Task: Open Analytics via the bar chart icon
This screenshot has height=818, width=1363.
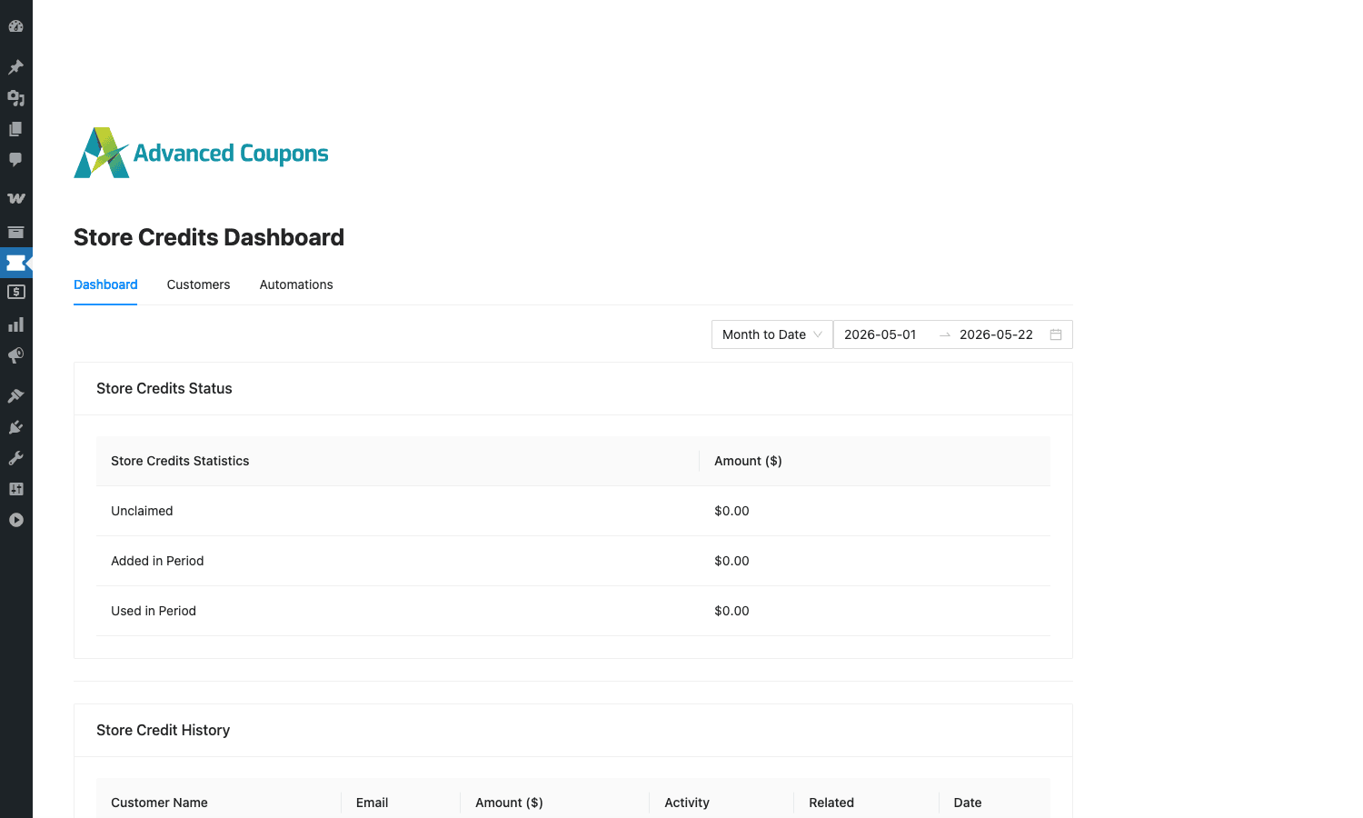Action: pyautogui.click(x=15, y=324)
